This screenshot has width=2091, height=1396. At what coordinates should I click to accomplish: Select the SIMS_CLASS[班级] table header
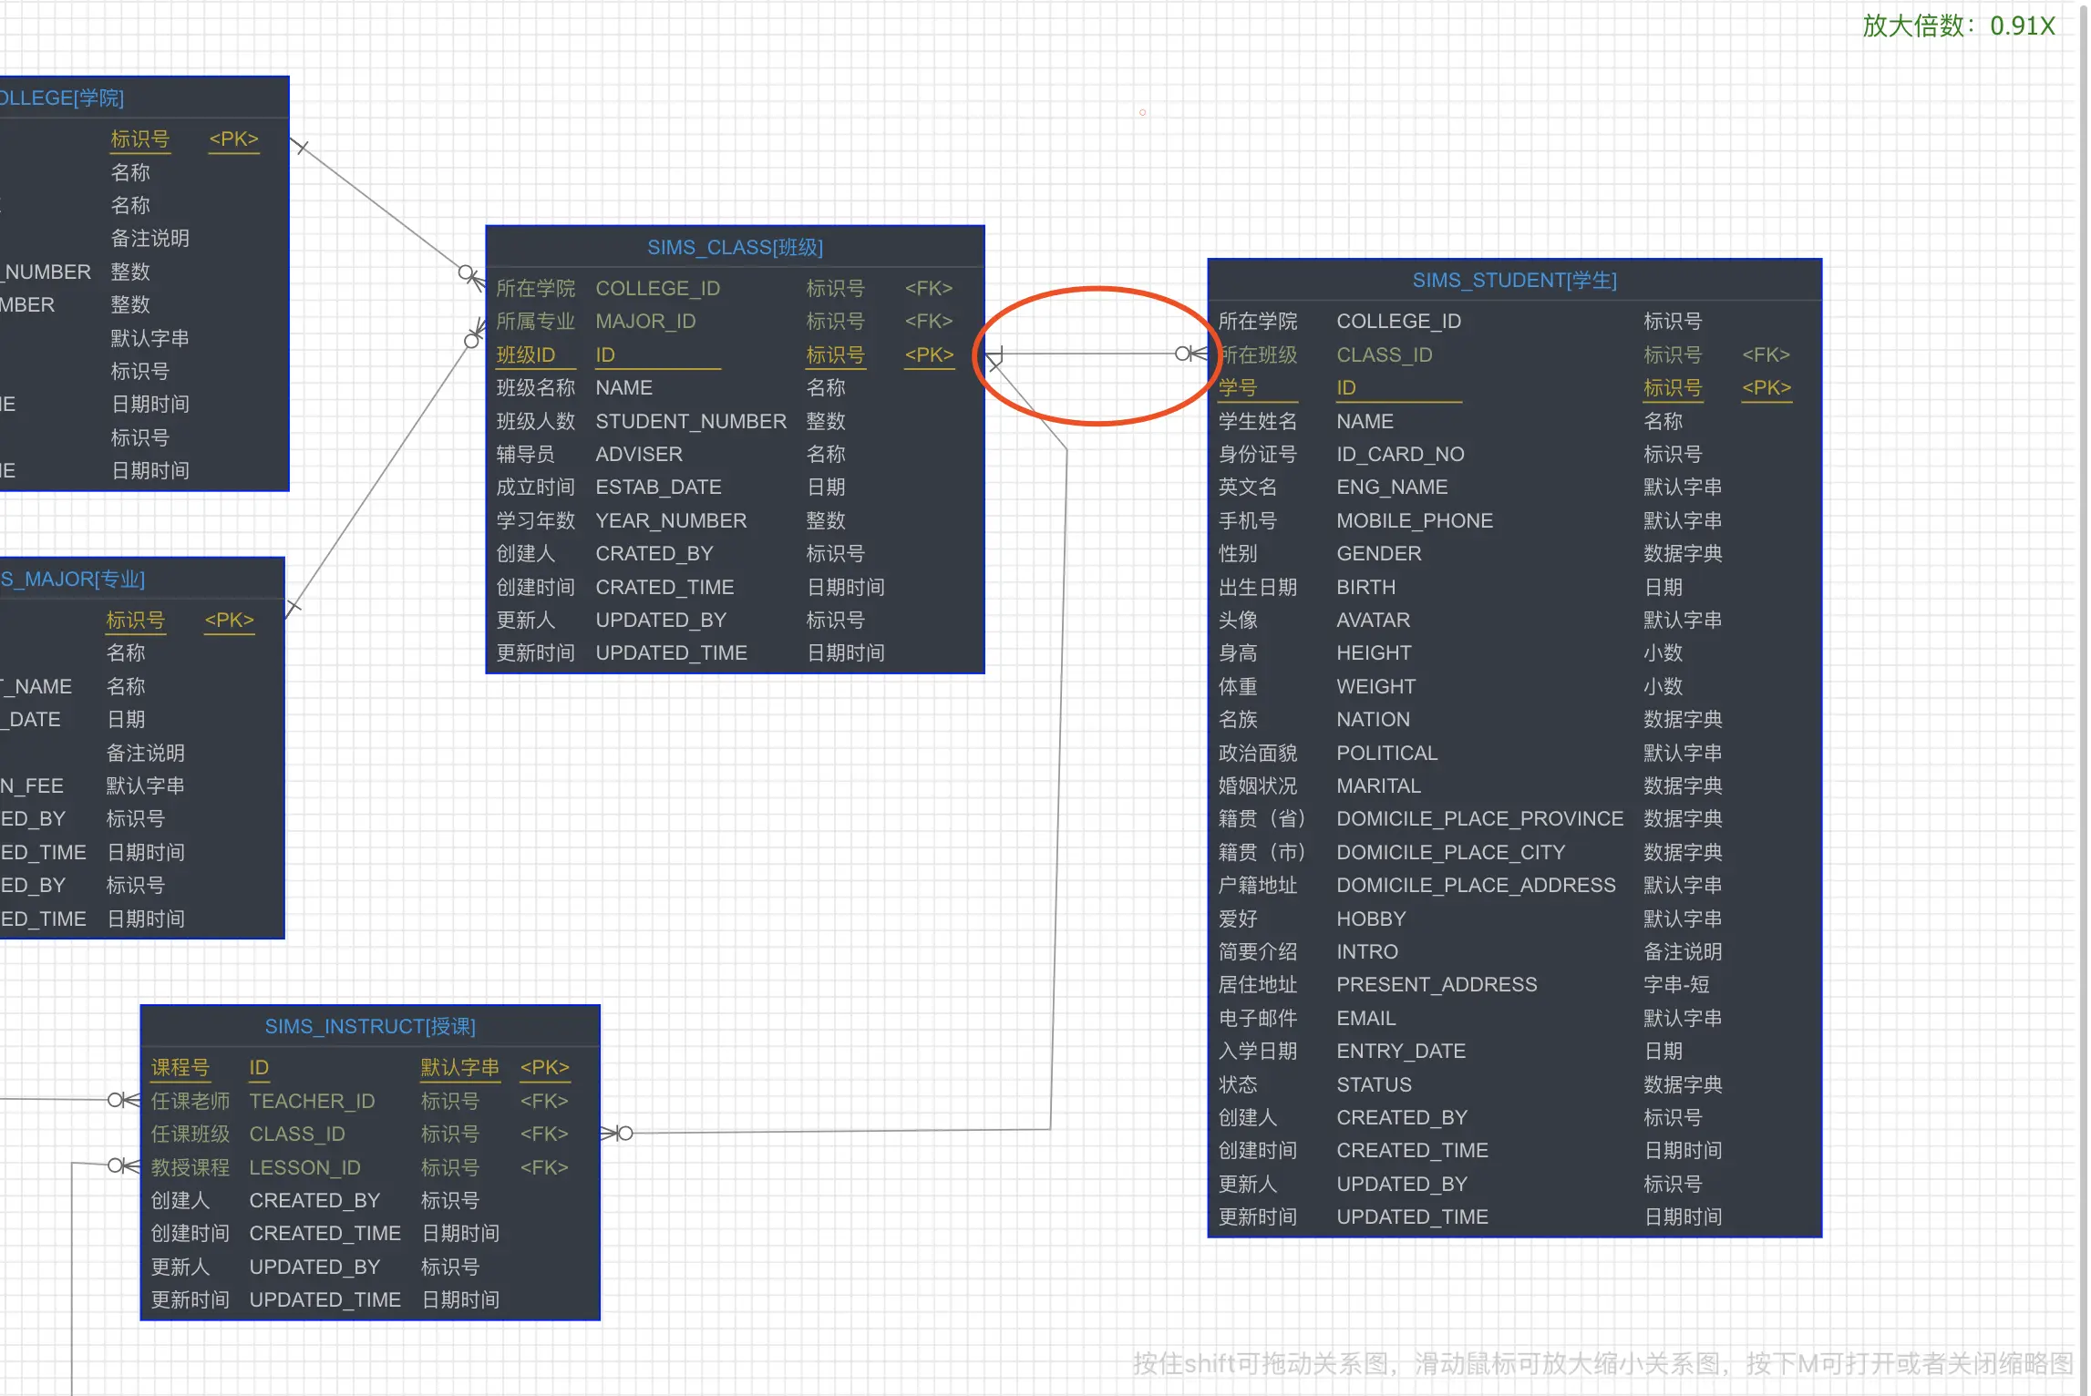(735, 247)
